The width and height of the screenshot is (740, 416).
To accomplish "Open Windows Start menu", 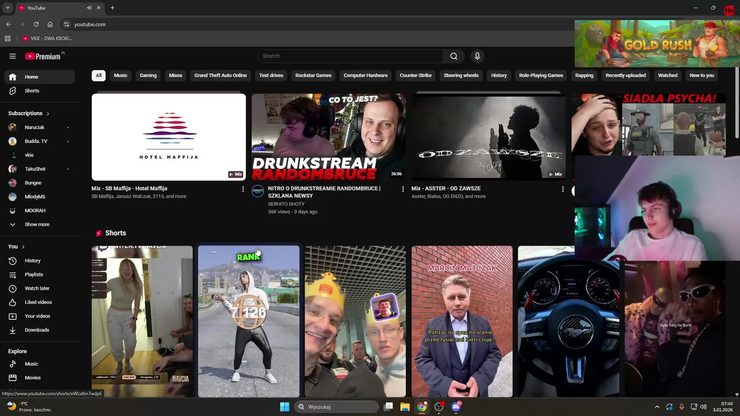I will click(x=284, y=407).
